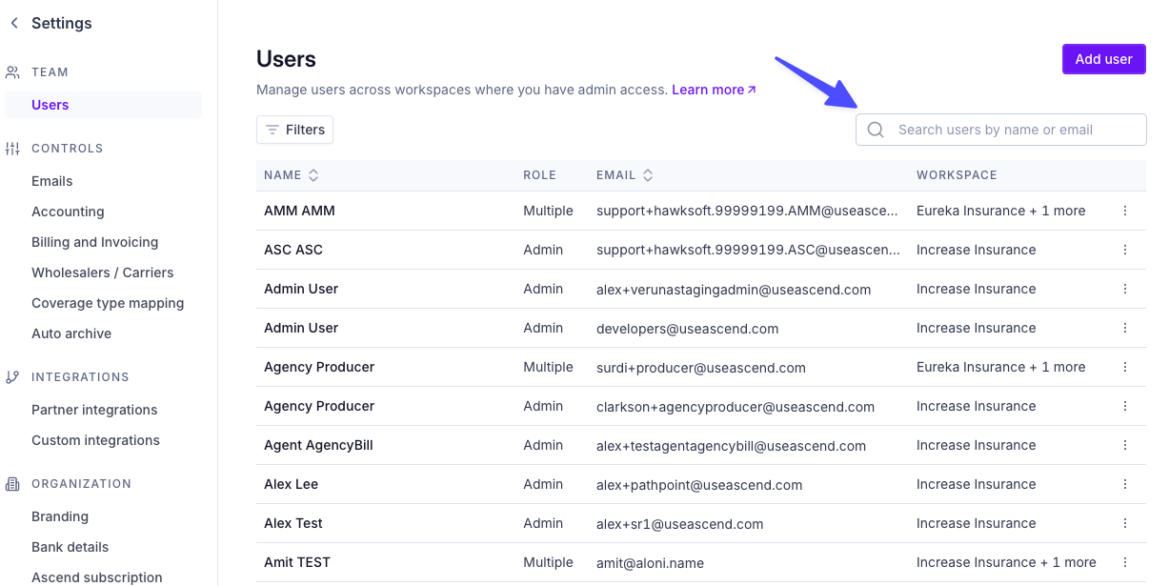Open the Filters panel
The height and width of the screenshot is (586, 1169).
point(294,130)
